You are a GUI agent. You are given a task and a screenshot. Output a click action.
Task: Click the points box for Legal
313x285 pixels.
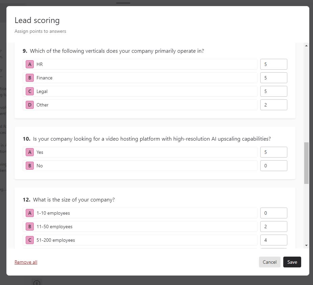point(273,91)
